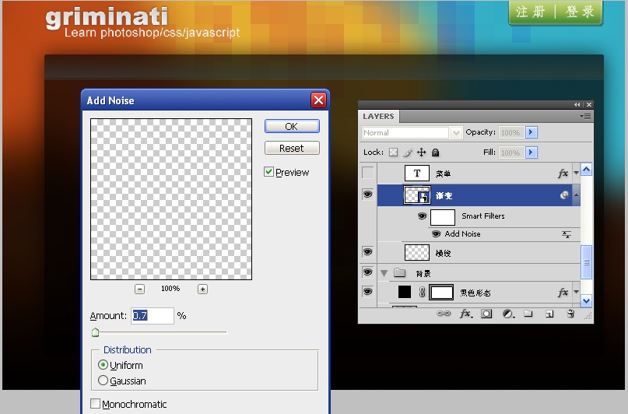The width and height of the screenshot is (628, 414).
Task: Open the layer style fx menu in footer
Action: [466, 314]
